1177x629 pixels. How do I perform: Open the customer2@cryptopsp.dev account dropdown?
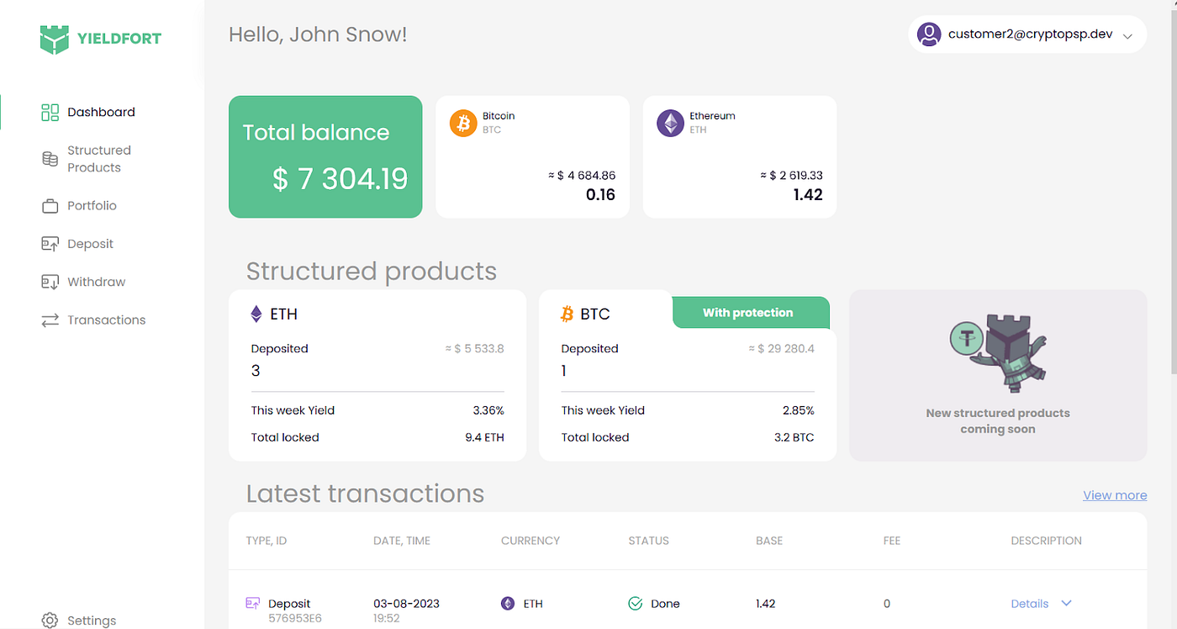(x=1027, y=34)
